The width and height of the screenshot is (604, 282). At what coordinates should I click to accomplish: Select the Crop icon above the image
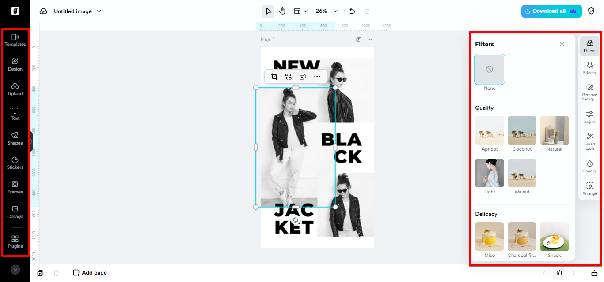(274, 76)
